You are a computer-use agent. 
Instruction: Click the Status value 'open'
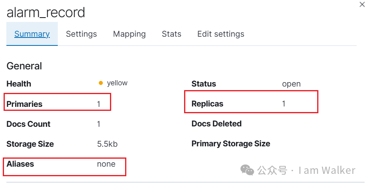pyautogui.click(x=291, y=84)
